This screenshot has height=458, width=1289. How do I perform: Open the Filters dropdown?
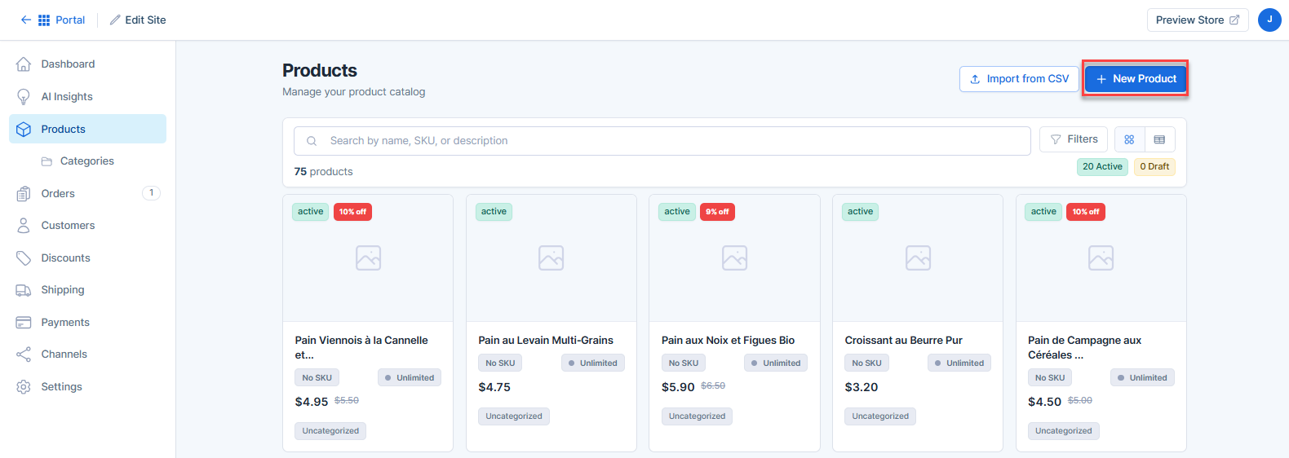tap(1074, 139)
